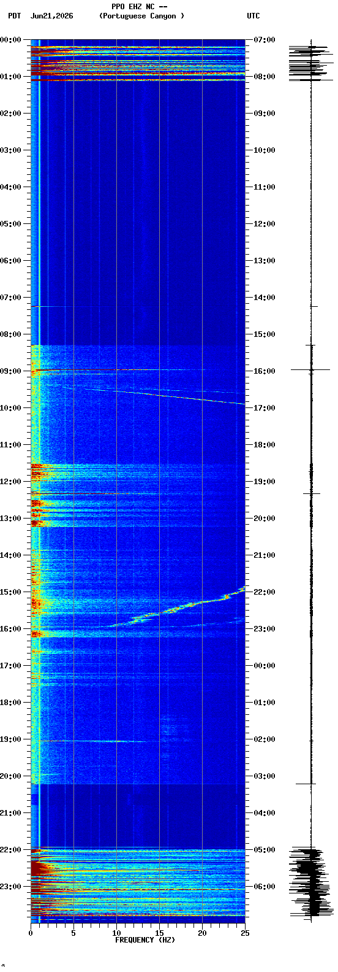338x972 pixels.
Task: Click the 22:00 UTC time label
Action: click(264, 592)
